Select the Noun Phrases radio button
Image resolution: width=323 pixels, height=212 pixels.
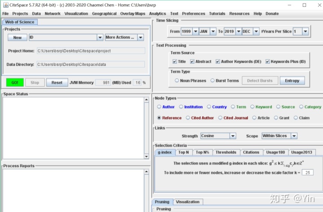click(177, 81)
